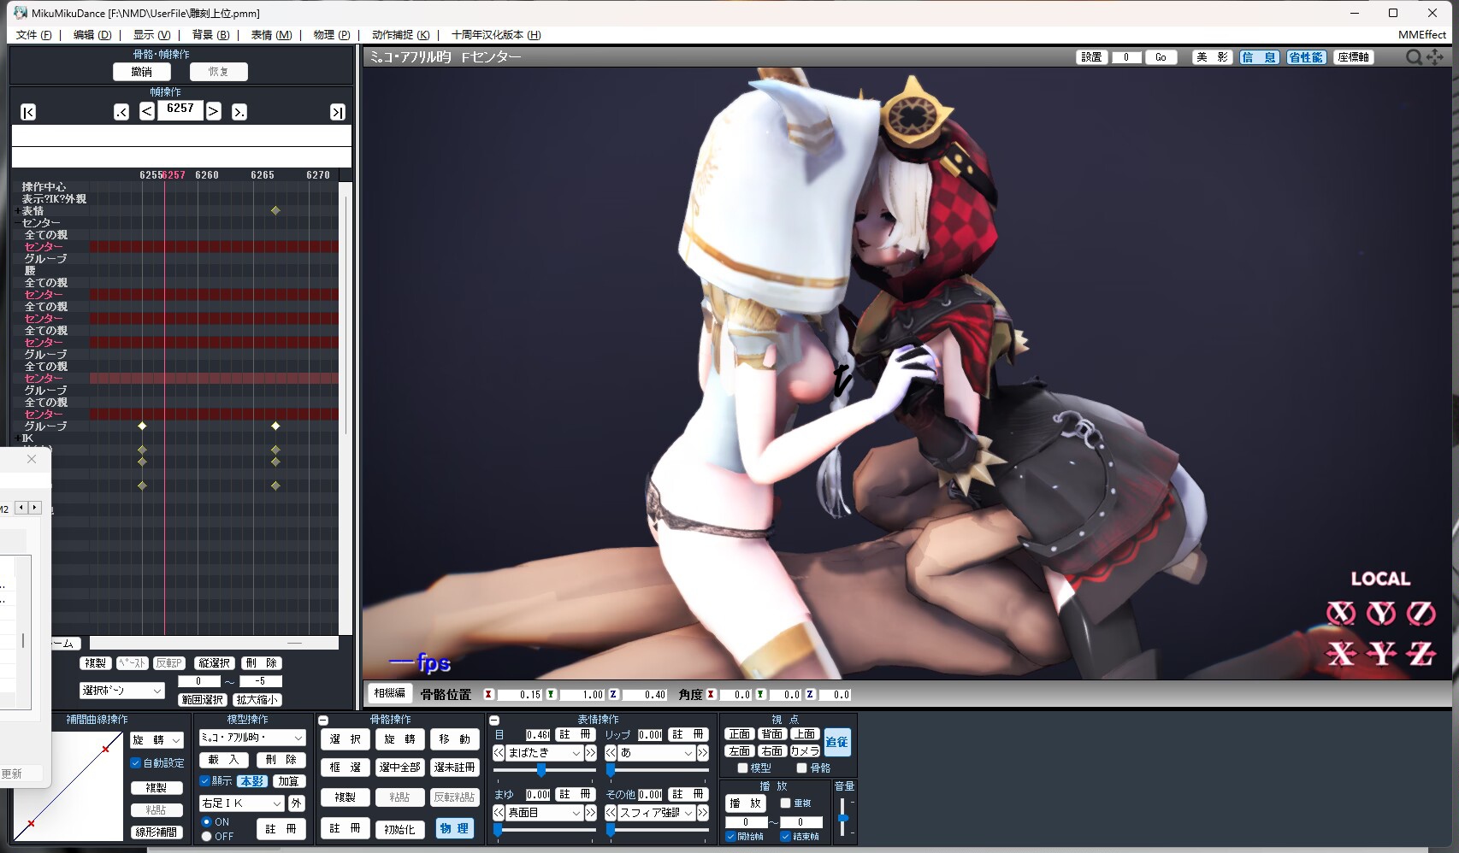Image resolution: width=1459 pixels, height=853 pixels.
Task: Click previous eye morph arrow beside まばたき
Action: pos(499,753)
